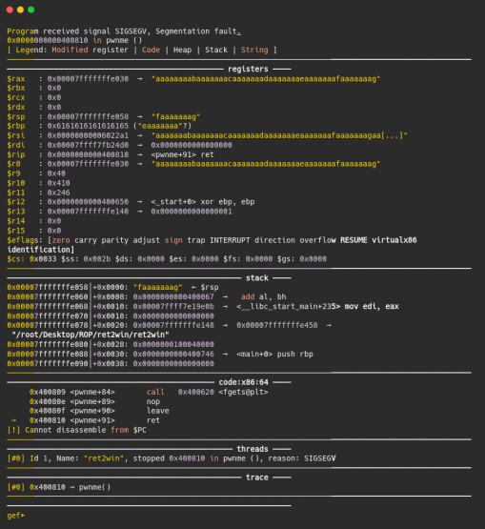This screenshot has width=485, height=529.
Task: Click the $rbp register value 0x6161616161616165
Action: coord(88,126)
